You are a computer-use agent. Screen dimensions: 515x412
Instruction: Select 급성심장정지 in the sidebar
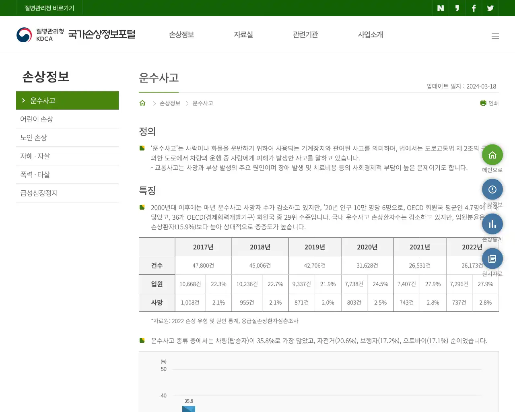pyautogui.click(x=67, y=193)
